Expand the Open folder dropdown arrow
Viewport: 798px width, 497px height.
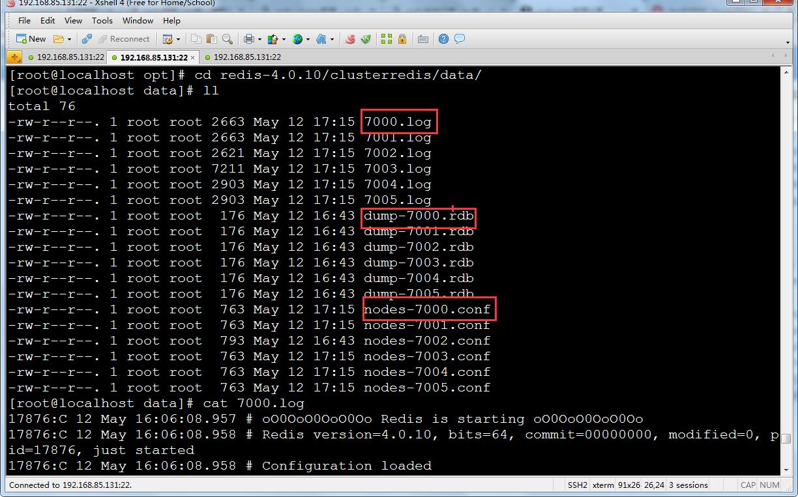69,39
